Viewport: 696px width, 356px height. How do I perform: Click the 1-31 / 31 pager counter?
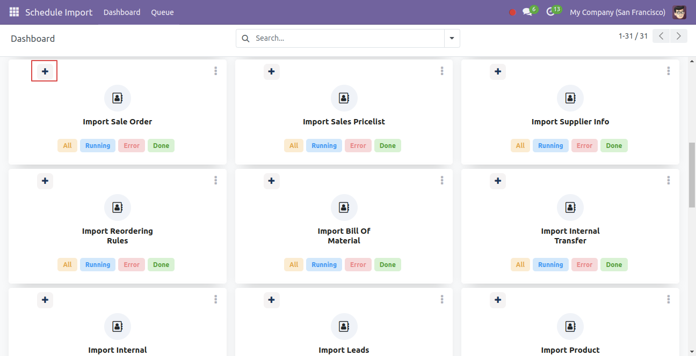point(633,36)
